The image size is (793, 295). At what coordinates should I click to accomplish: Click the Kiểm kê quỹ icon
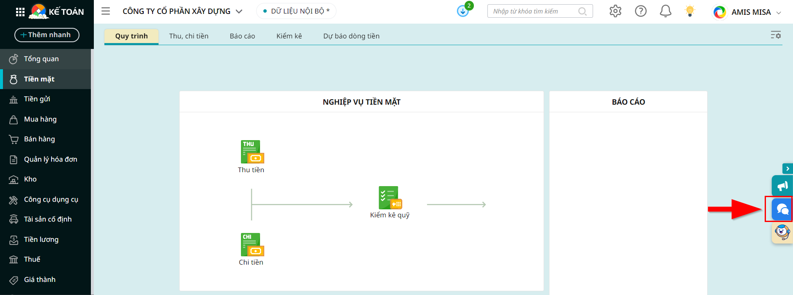point(390,198)
